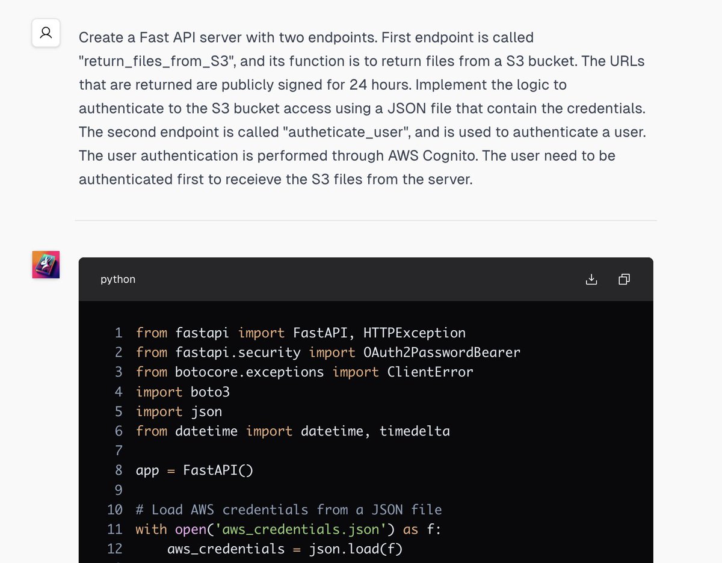Click the 'json.load(f)' code line
This screenshot has width=722, height=563.
[x=285, y=549]
